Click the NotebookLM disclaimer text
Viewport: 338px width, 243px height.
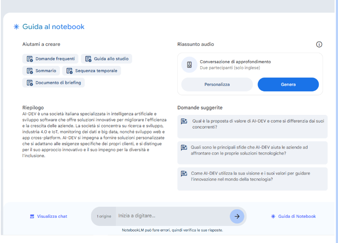(172, 230)
